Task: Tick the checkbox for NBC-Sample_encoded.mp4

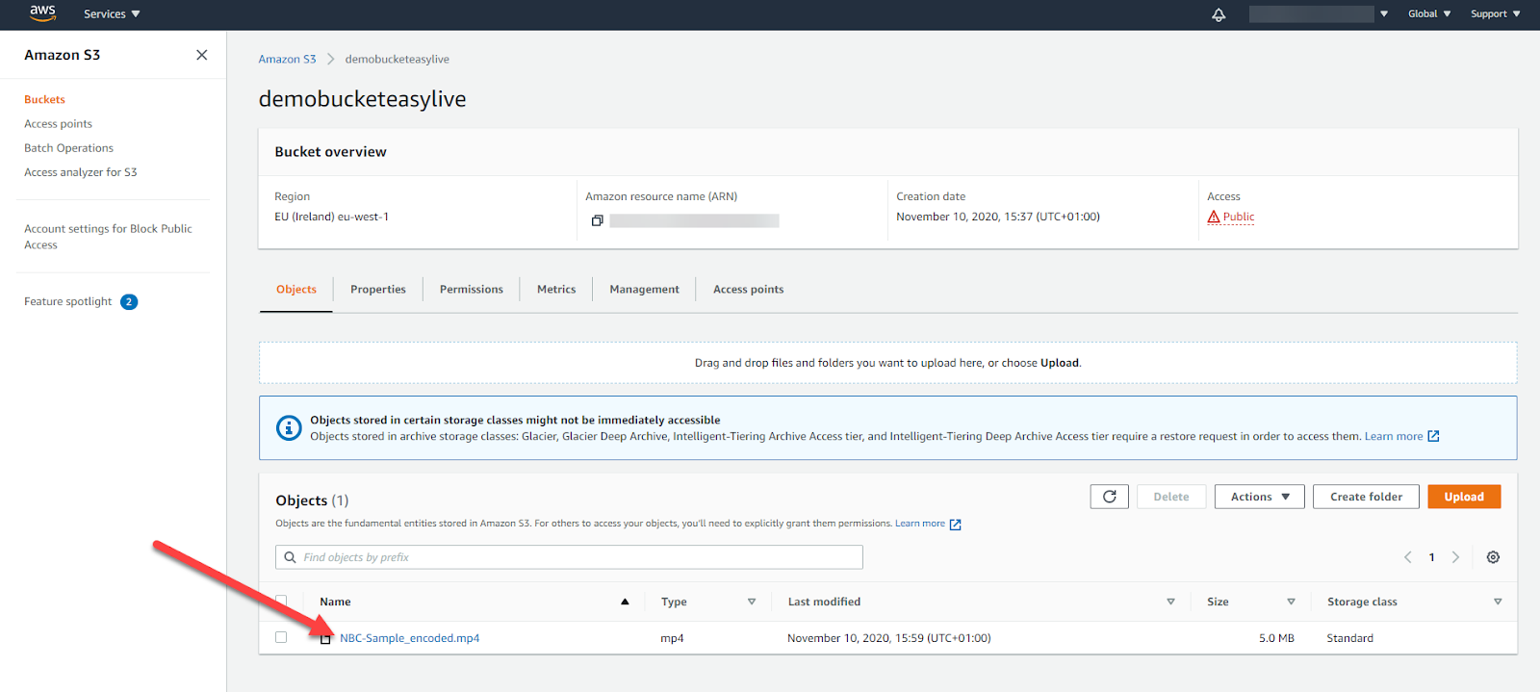Action: point(281,637)
